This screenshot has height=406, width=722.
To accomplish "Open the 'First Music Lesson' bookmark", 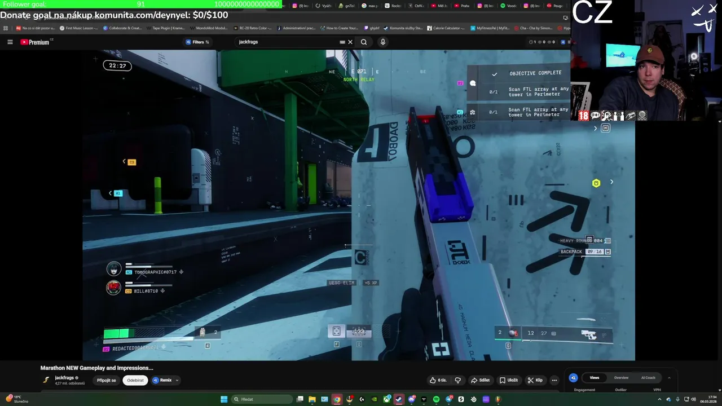I will [79, 28].
